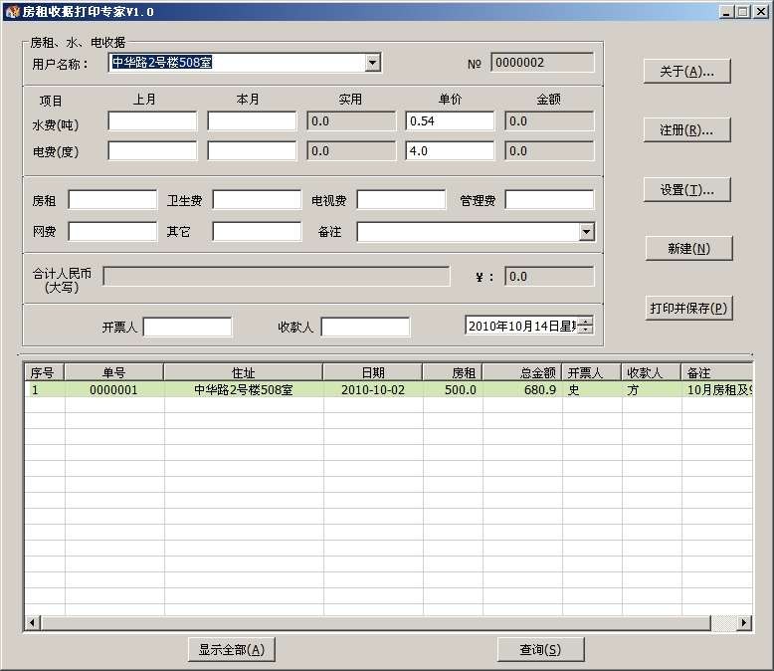Viewport: 774px width, 671px height.
Task: Select user name text 中华路2号楼508室
Action: 162,63
